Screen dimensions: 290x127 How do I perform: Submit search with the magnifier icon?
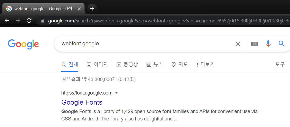pyautogui.click(x=281, y=44)
